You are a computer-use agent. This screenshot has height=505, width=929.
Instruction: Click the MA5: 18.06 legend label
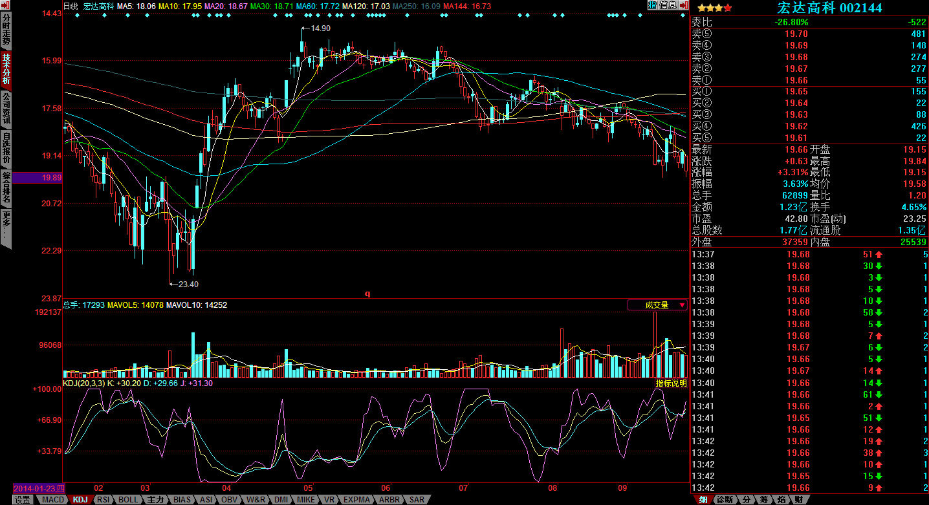pos(136,6)
